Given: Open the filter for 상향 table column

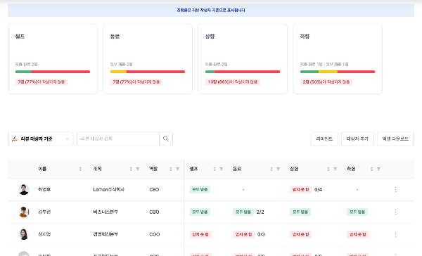Looking at the screenshot, I should tap(335, 169).
